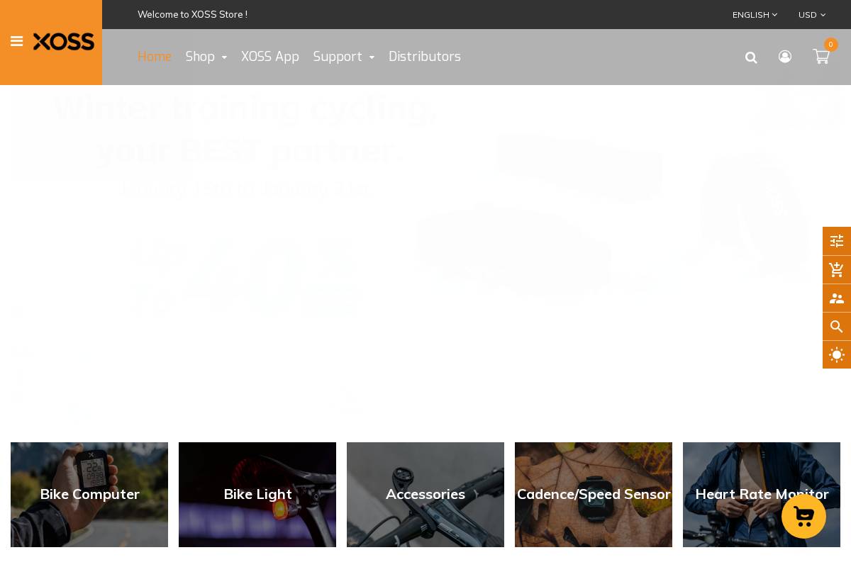Toggle the brightness theme side tool

(837, 355)
